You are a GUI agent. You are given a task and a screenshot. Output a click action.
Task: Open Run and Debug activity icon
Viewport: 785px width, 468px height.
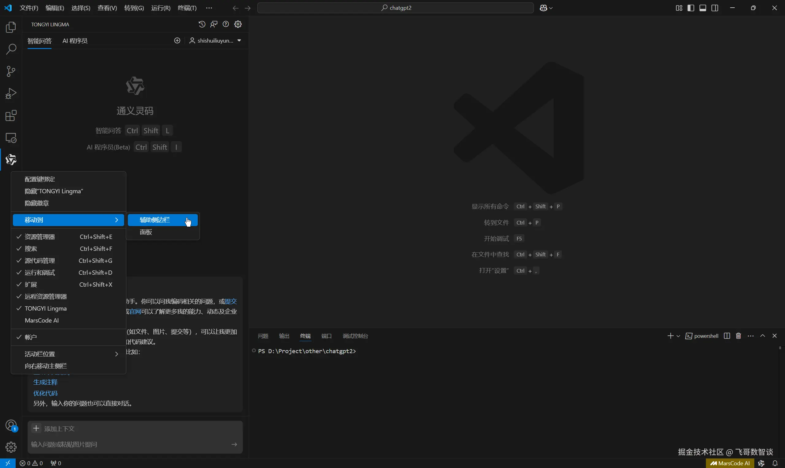click(x=11, y=93)
